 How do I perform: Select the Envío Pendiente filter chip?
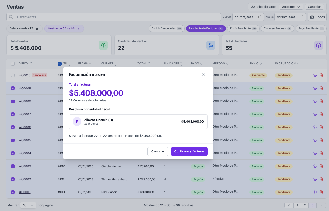pyautogui.click(x=243, y=28)
